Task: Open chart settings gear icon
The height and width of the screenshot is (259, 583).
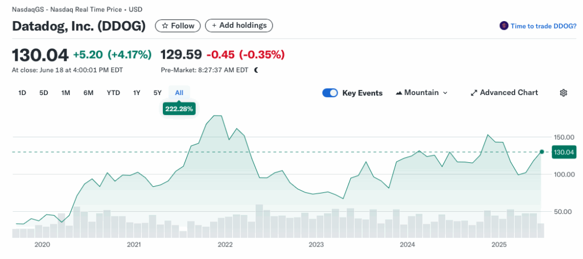Action: [x=563, y=93]
